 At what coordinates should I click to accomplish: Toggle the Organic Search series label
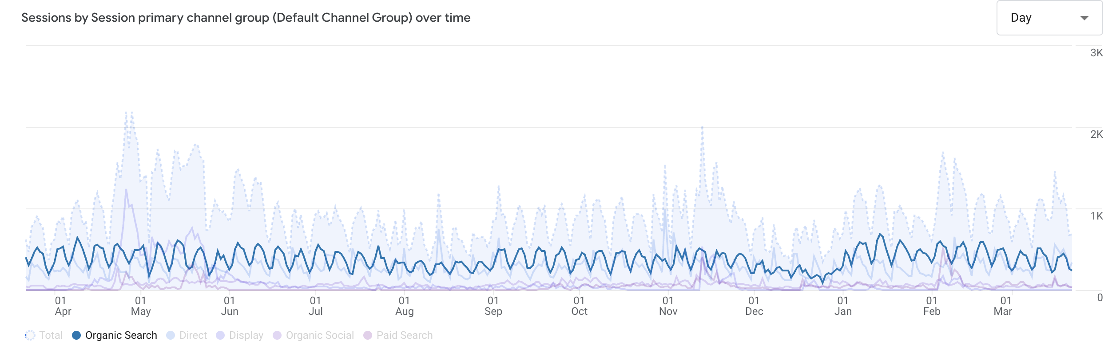pyautogui.click(x=121, y=335)
